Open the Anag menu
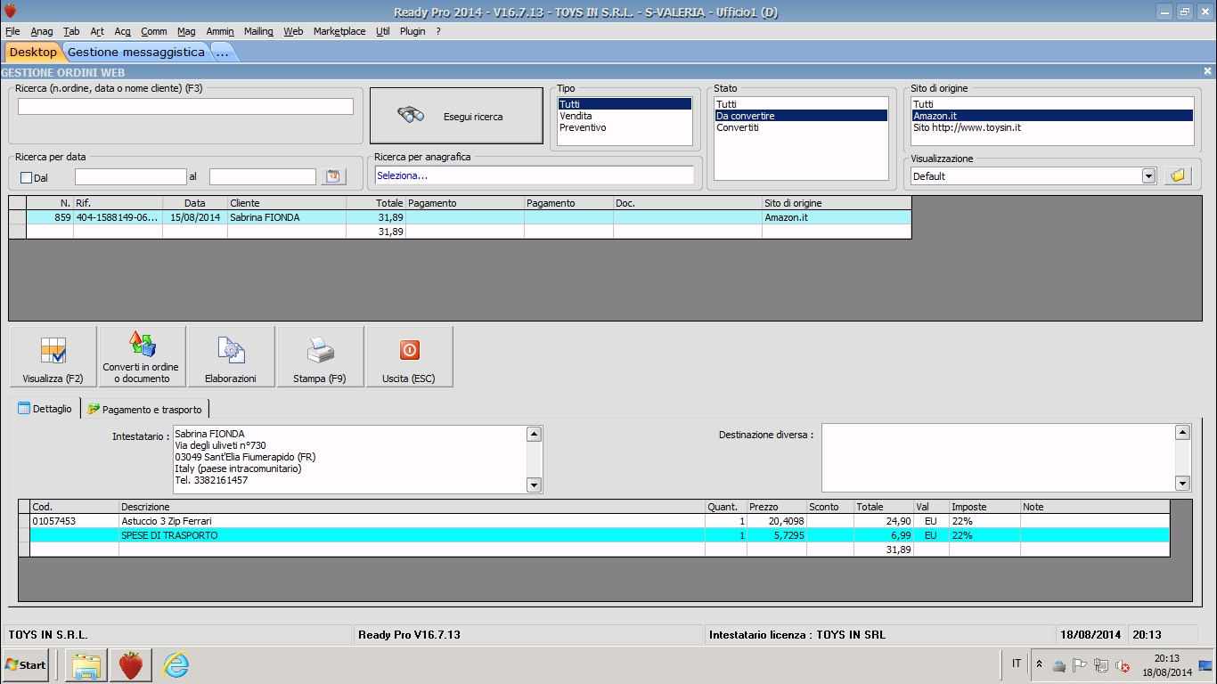The height and width of the screenshot is (684, 1217). click(42, 31)
